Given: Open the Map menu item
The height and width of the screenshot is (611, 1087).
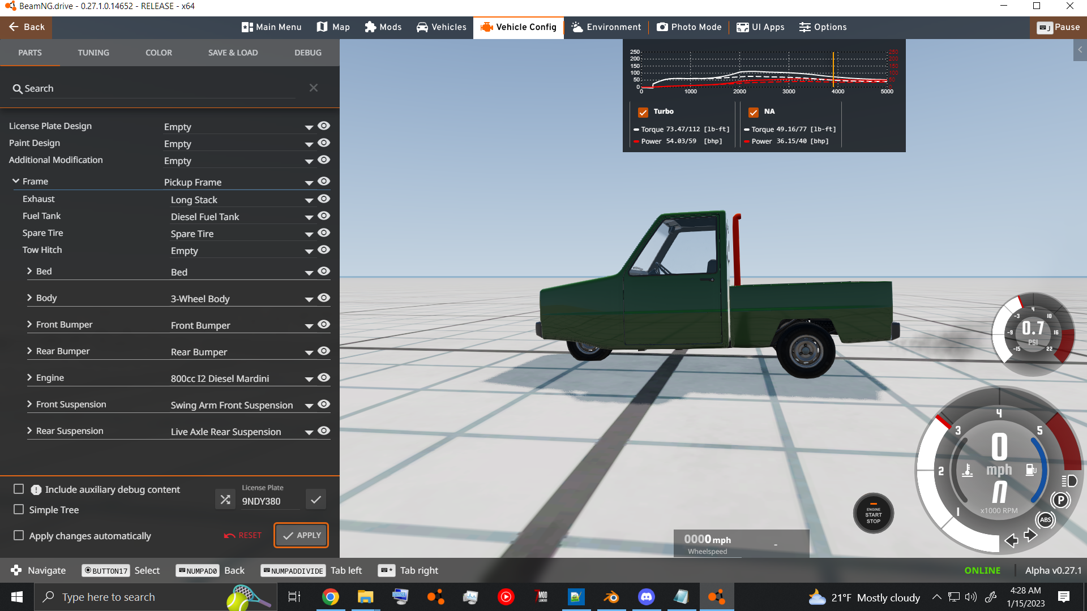Looking at the screenshot, I should (x=333, y=27).
